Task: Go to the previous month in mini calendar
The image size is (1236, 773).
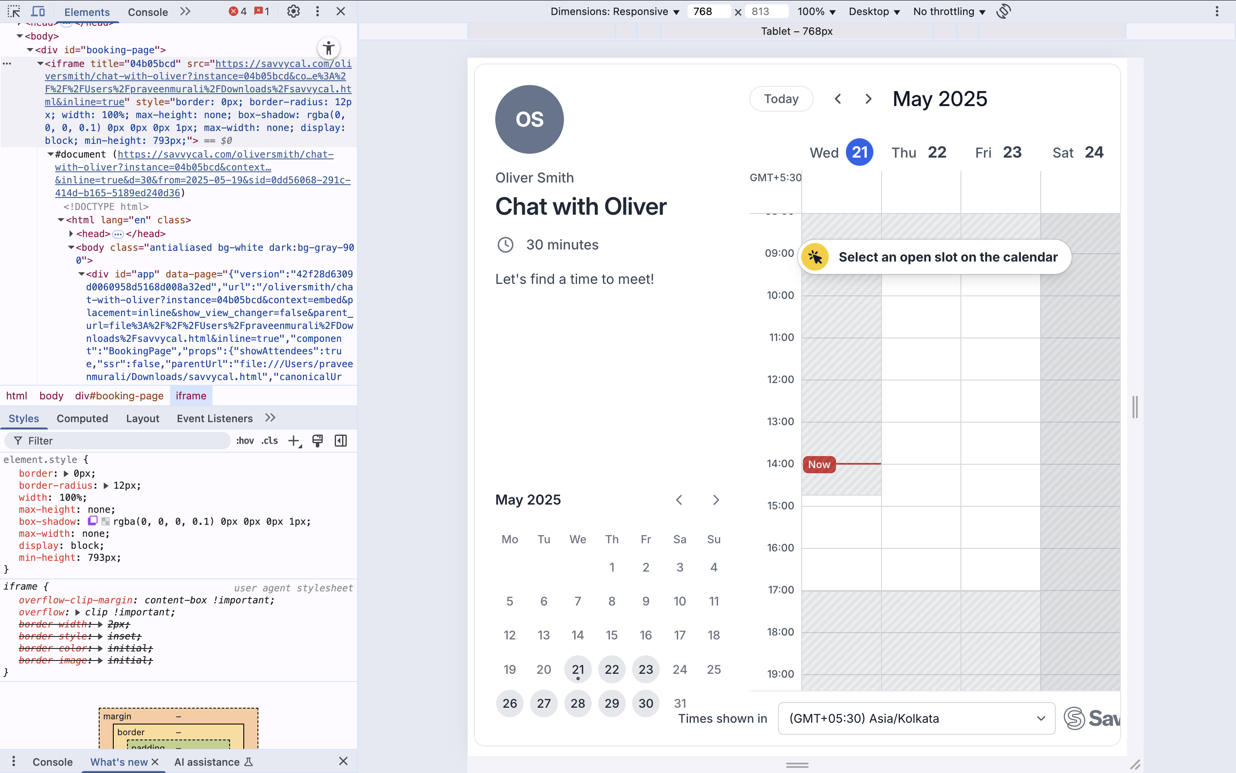Action: coord(679,500)
